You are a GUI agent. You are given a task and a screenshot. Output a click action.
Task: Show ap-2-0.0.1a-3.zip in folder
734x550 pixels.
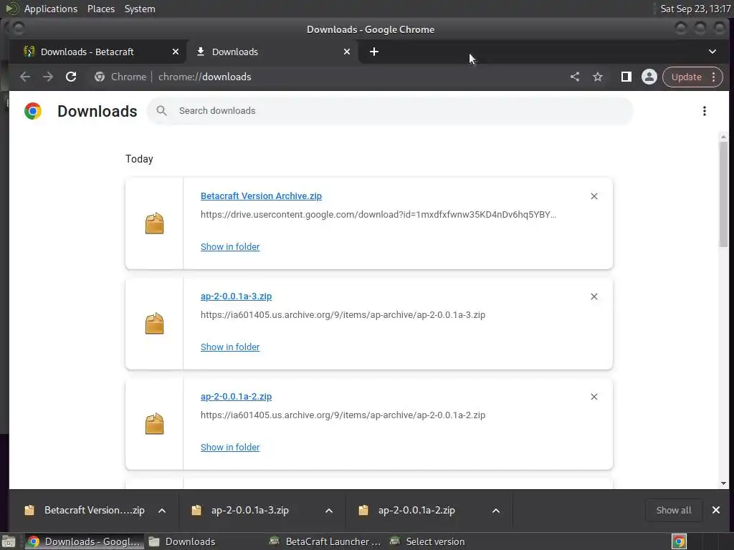[230, 347]
